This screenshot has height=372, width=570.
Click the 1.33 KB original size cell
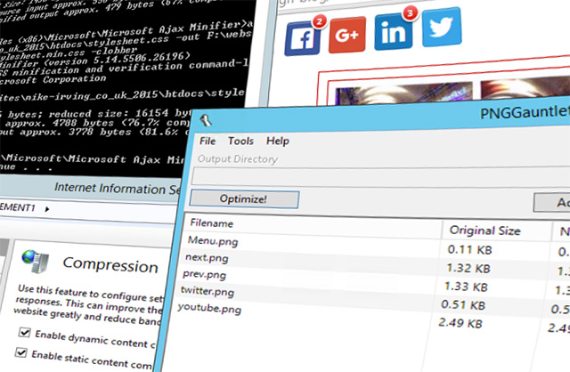[466, 287]
